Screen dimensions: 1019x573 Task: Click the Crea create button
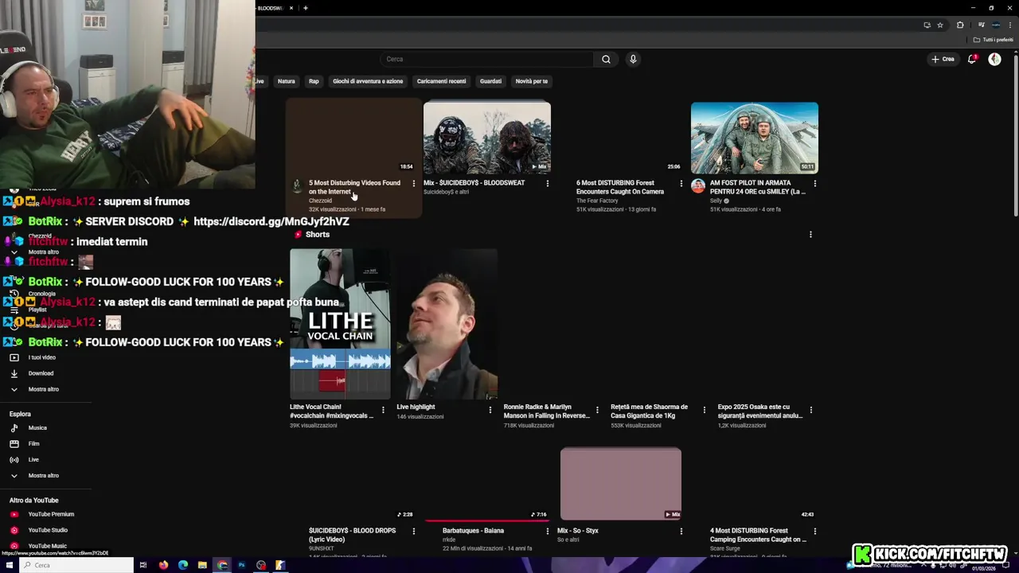coord(943,59)
